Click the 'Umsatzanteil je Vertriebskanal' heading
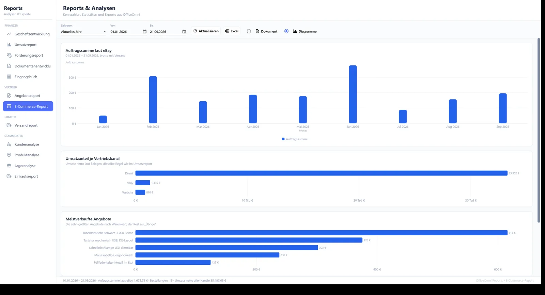This screenshot has width=545, height=295. pos(93,158)
